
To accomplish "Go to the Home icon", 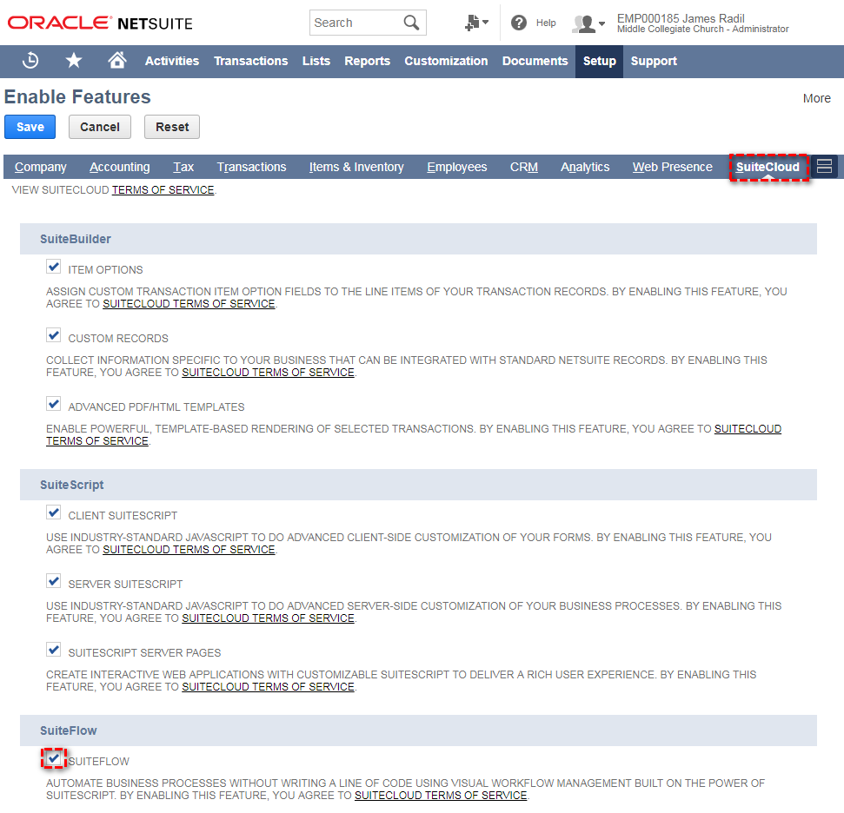I will click(x=117, y=61).
